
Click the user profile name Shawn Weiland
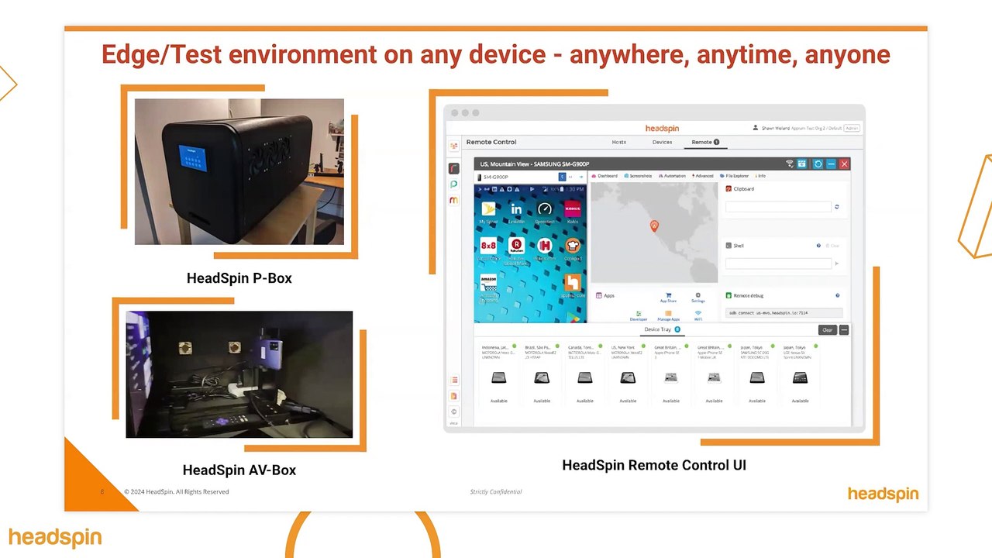(x=774, y=128)
